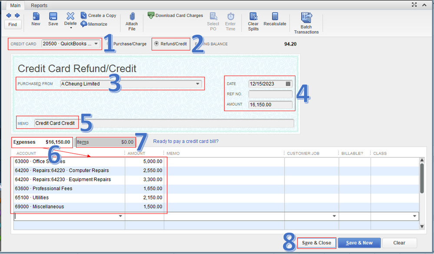Switch to the Reports tab
The image size is (434, 254).
[39, 5]
